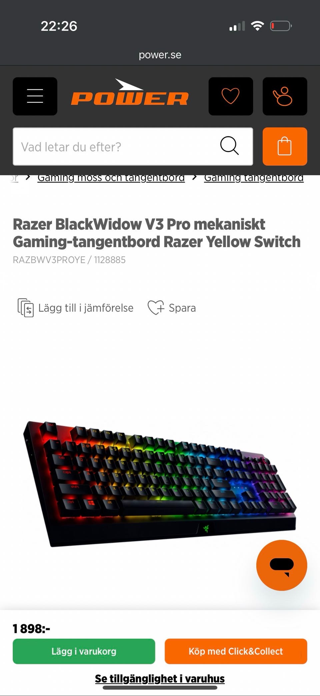Click the Spara heart-plus icon
This screenshot has height=696, width=320.
click(156, 307)
